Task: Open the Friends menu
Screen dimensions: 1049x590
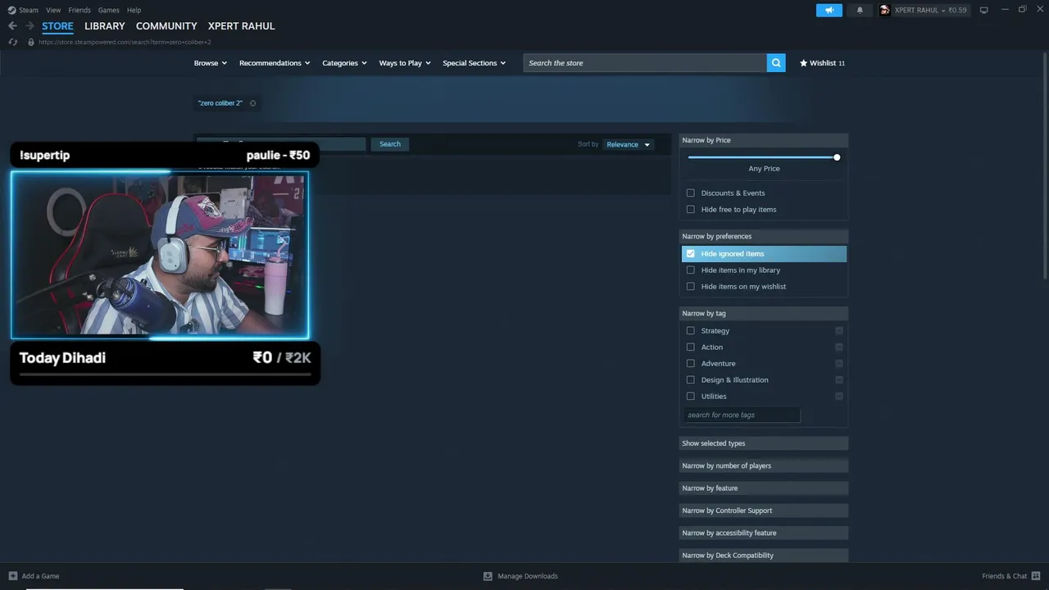Action: pos(79,10)
